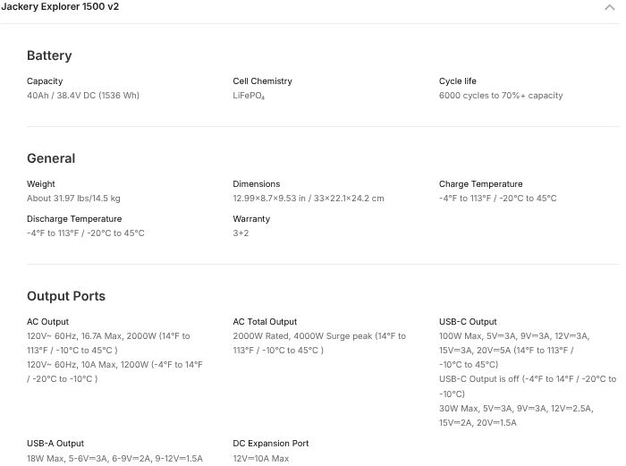Click the Warranty spec label
Image resolution: width=626 pixels, height=466 pixels.
[251, 219]
